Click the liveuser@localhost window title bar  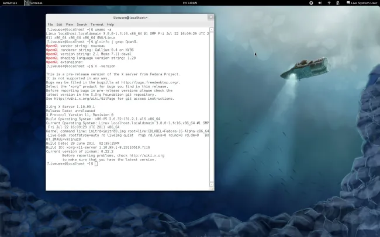point(130,18)
